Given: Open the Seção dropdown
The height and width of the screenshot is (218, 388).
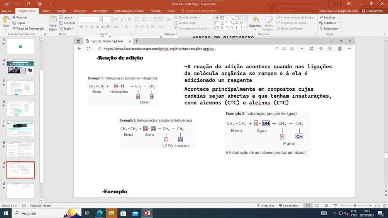Looking at the screenshot, I should [66, 29].
